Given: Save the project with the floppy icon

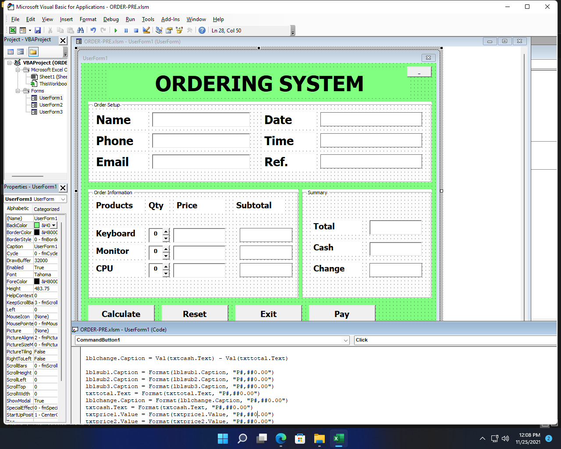Looking at the screenshot, I should coord(38,30).
